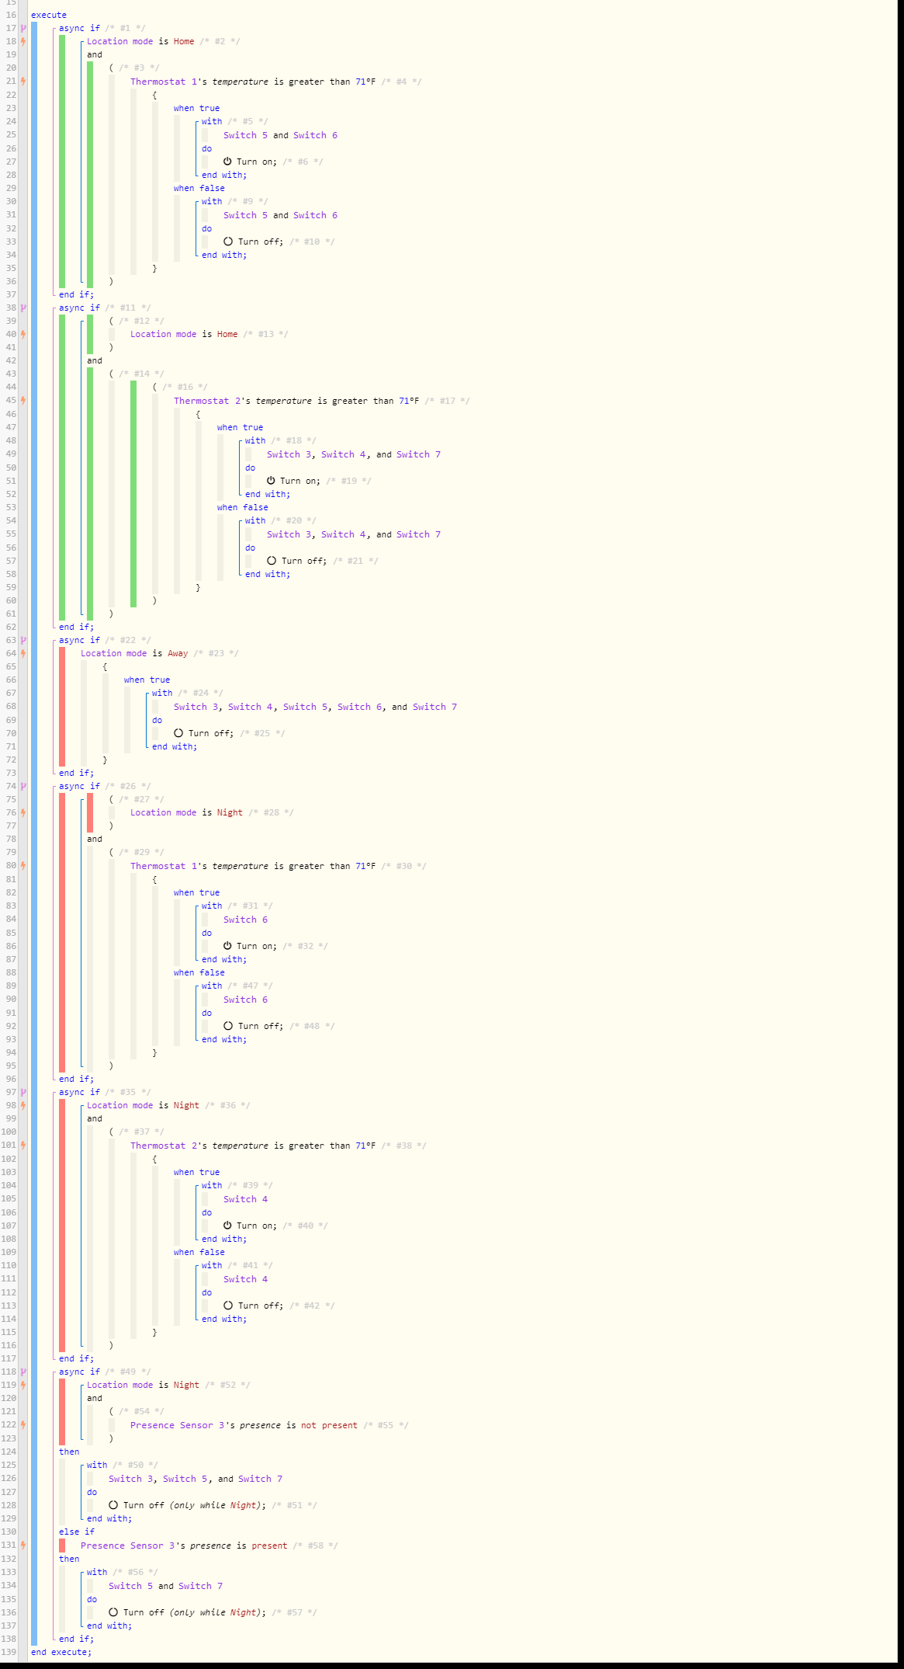
Task: Select condition 'Location mode is Night' #52
Action: 143,1385
